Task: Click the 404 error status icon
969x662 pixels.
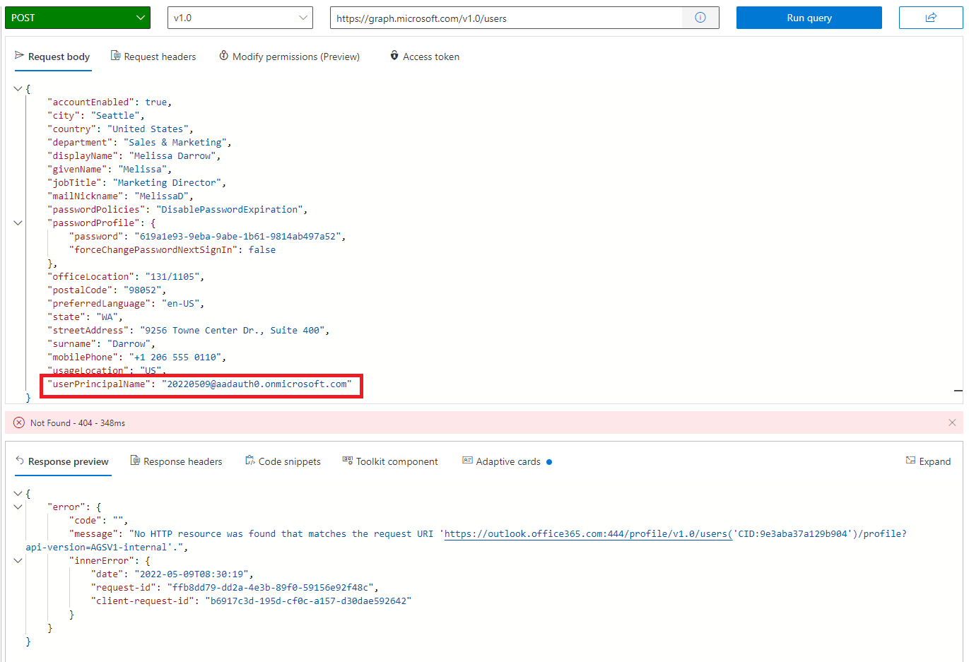Action: coord(19,422)
